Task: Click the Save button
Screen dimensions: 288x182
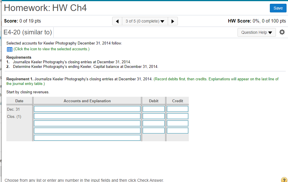Action: (278, 8)
